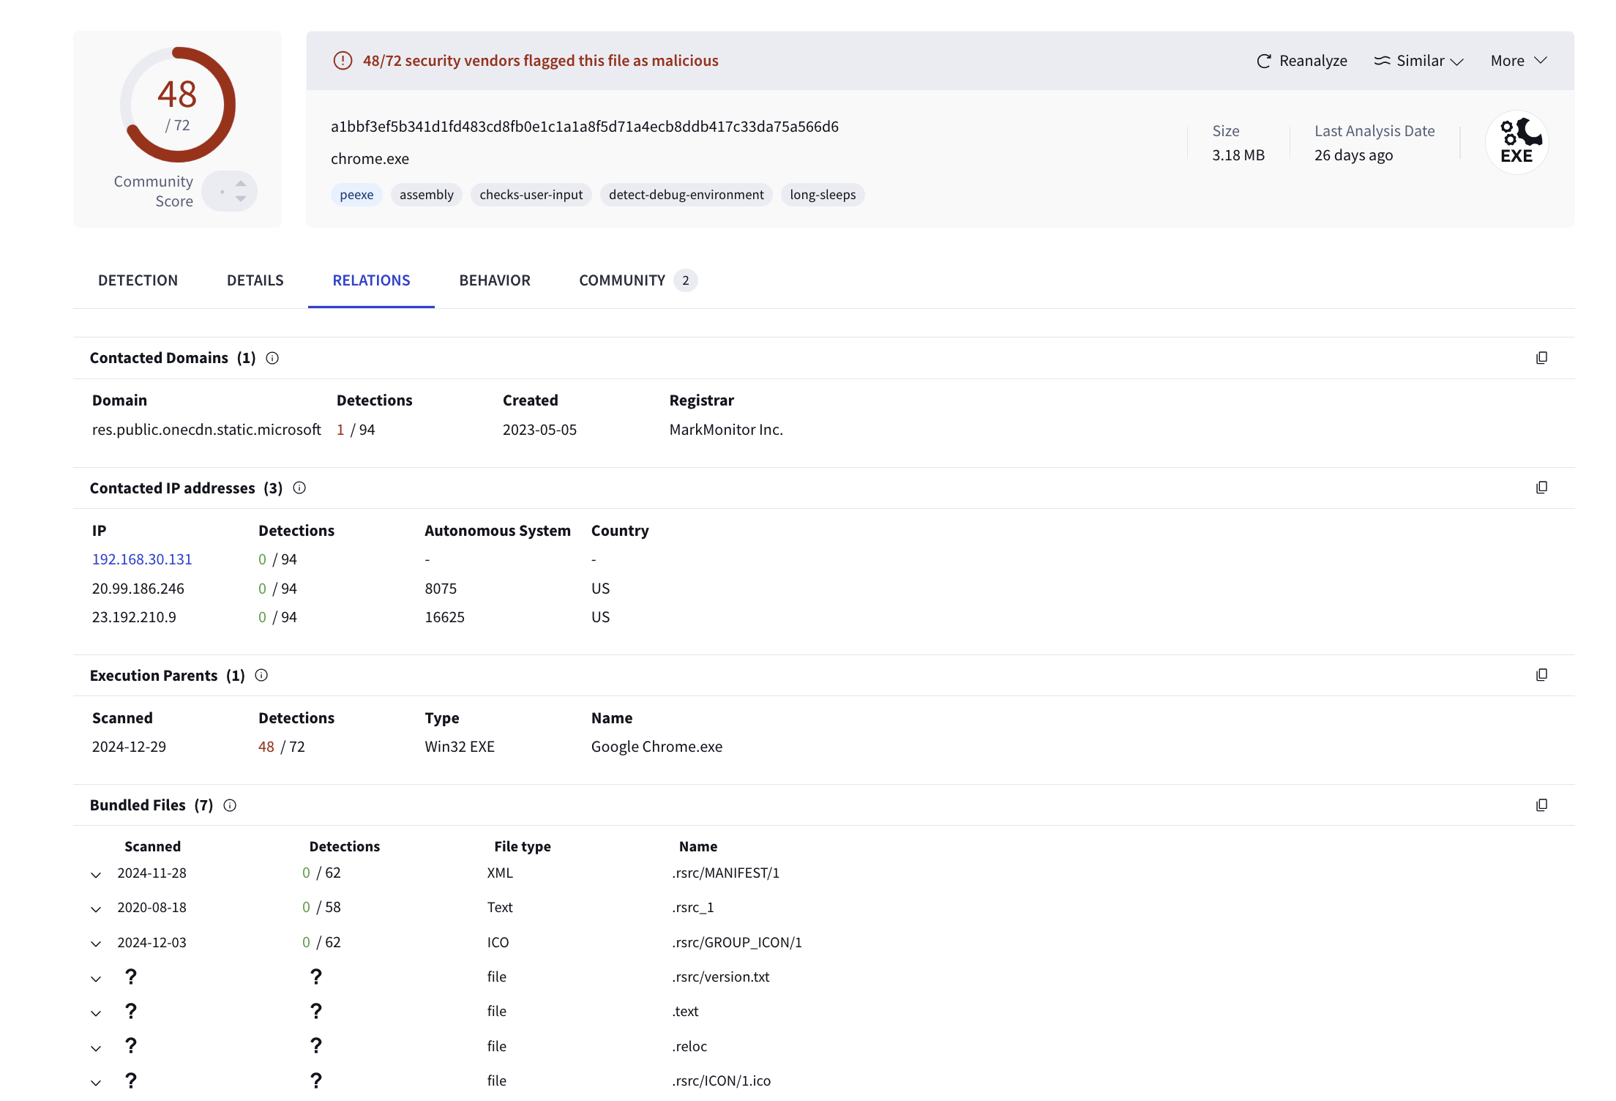Click the .rsrc/version.txt file name

click(x=721, y=977)
